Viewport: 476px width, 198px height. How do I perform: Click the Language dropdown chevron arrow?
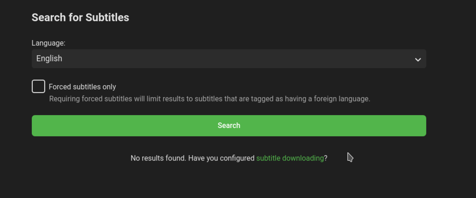417,59
